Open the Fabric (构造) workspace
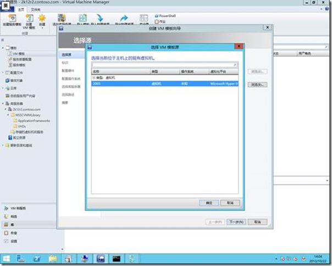The width and height of the screenshot is (332, 266). coord(14,217)
